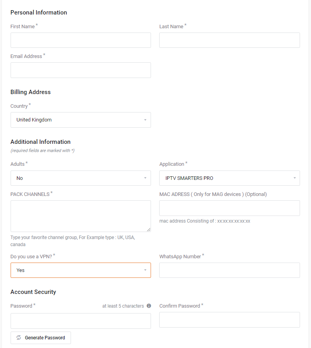
Task: Open the Country dropdown showing United Kingdom
Action: pos(80,120)
